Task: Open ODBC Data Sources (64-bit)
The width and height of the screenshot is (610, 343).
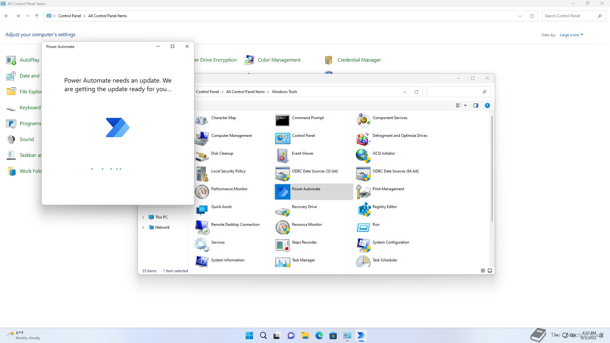Action: 363,174
